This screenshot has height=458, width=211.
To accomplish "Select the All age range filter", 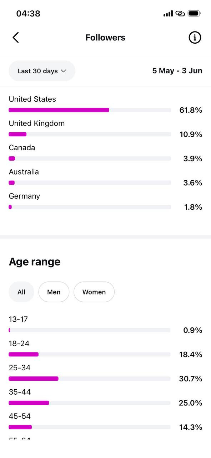I will tap(21, 292).
